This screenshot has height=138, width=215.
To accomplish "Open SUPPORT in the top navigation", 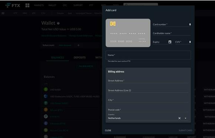I will tap(78, 5).
